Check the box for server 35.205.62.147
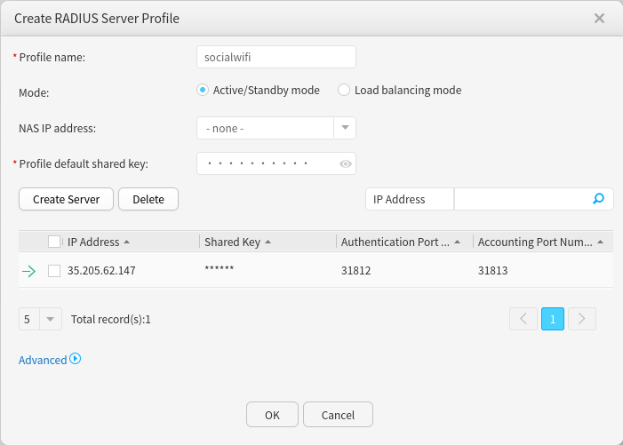This screenshot has width=623, height=445. coord(54,271)
